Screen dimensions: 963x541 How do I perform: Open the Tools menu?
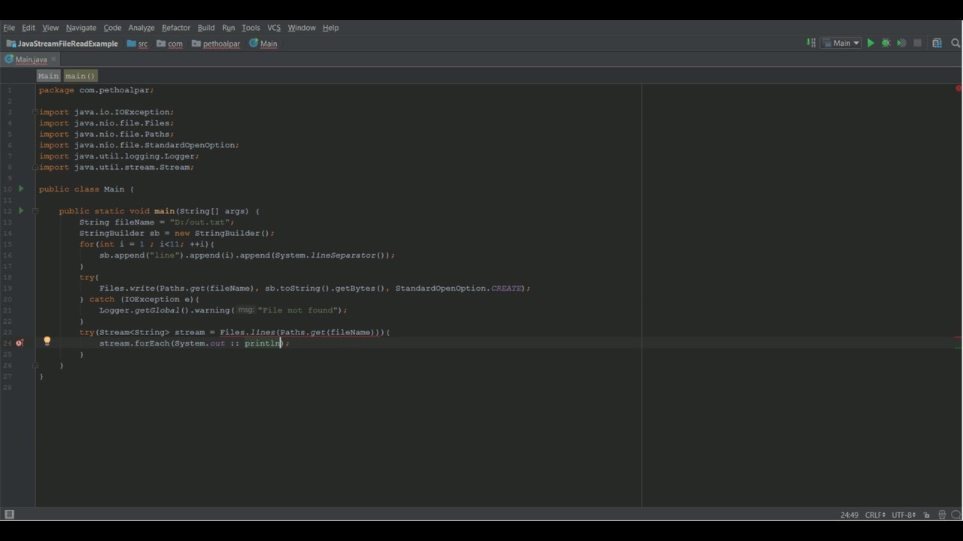tap(251, 28)
